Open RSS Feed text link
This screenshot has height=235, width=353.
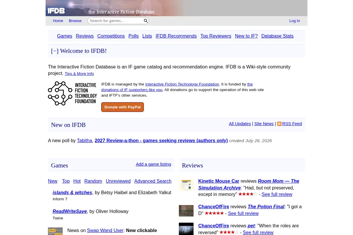pyautogui.click(x=292, y=124)
